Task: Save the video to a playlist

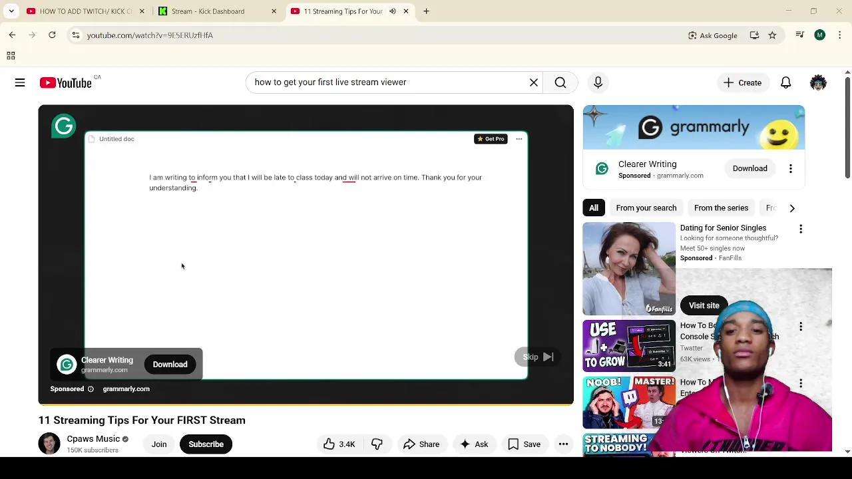Action: 524,444
